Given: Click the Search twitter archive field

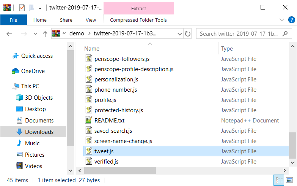Looking at the screenshot, I should [x=239, y=34].
